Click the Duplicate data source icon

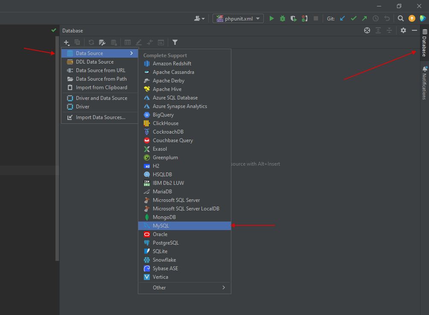[77, 42]
